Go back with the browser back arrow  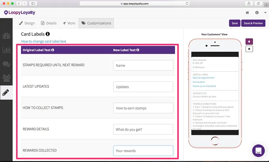(x=19, y=4)
